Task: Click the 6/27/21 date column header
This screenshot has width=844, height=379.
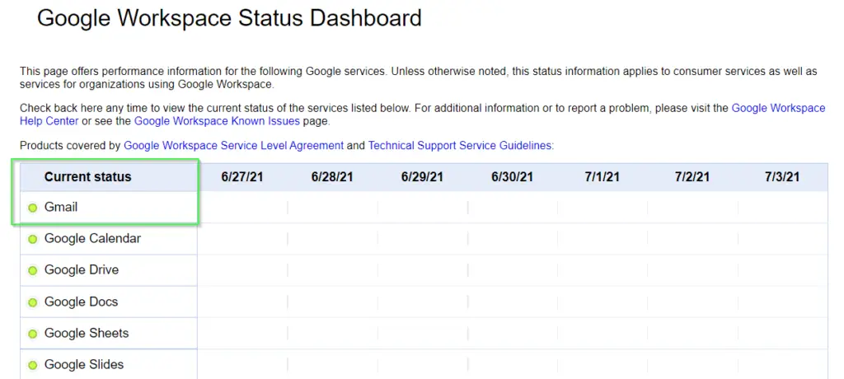Action: click(x=242, y=177)
